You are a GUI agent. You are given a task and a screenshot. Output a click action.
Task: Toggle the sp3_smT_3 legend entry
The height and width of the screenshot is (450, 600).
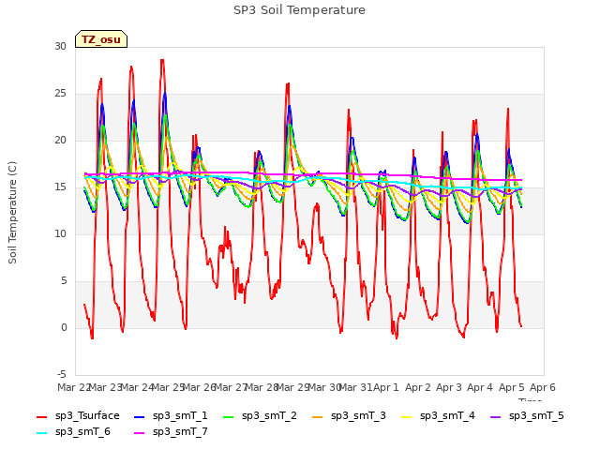pyautogui.click(x=349, y=415)
